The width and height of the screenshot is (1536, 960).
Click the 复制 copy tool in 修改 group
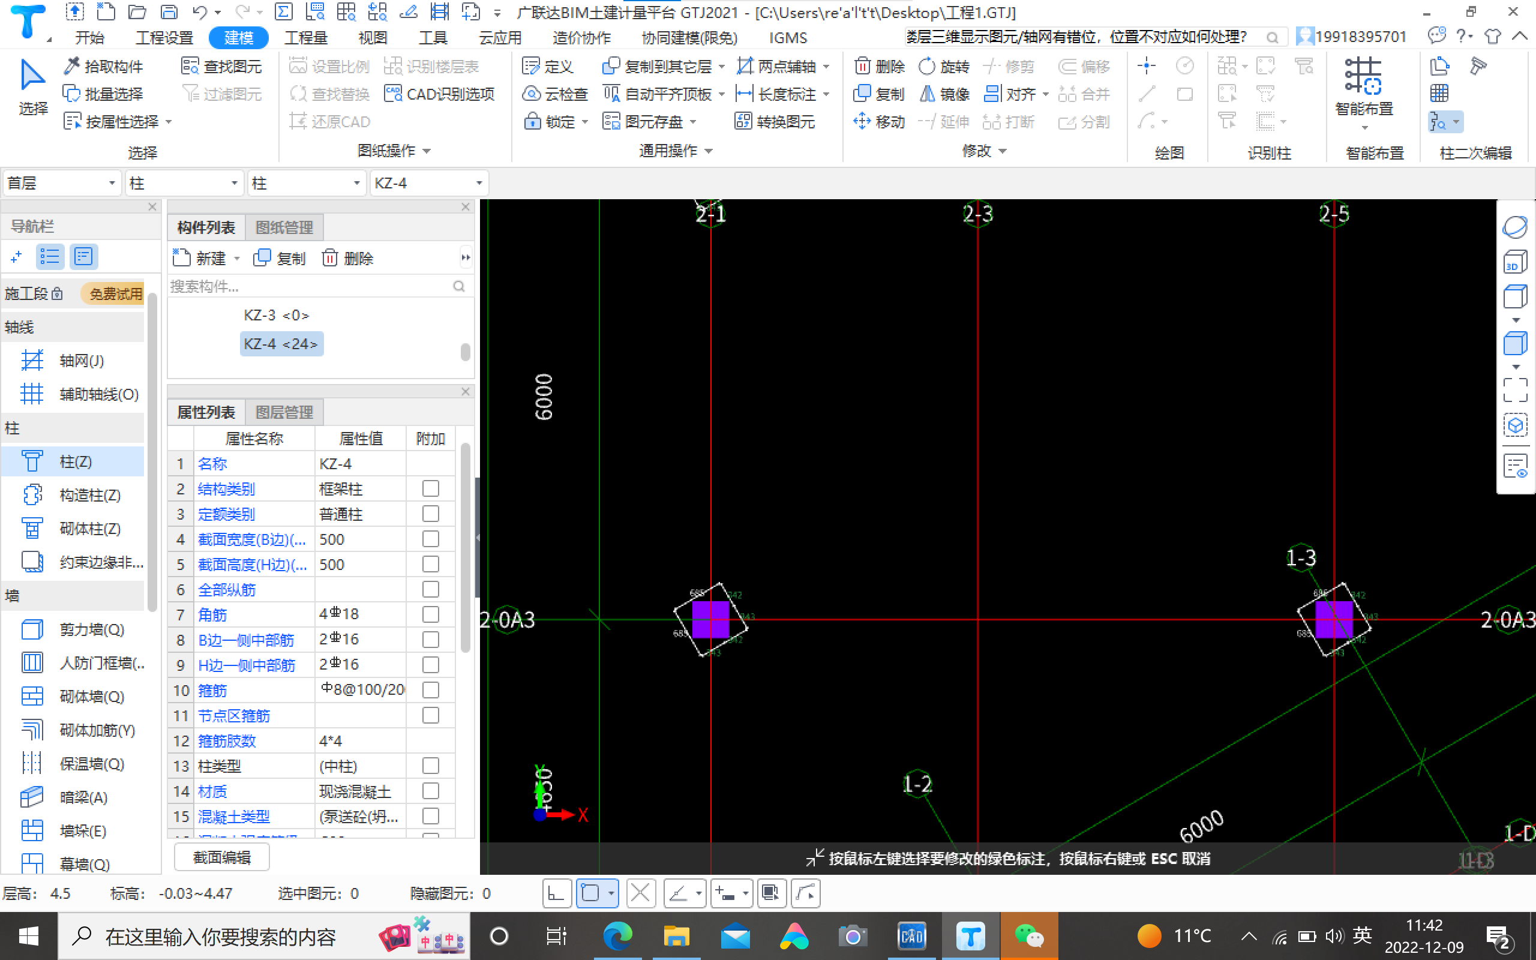pyautogui.click(x=879, y=94)
